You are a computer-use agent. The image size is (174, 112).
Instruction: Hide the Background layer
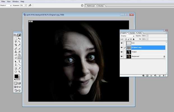click(122, 57)
